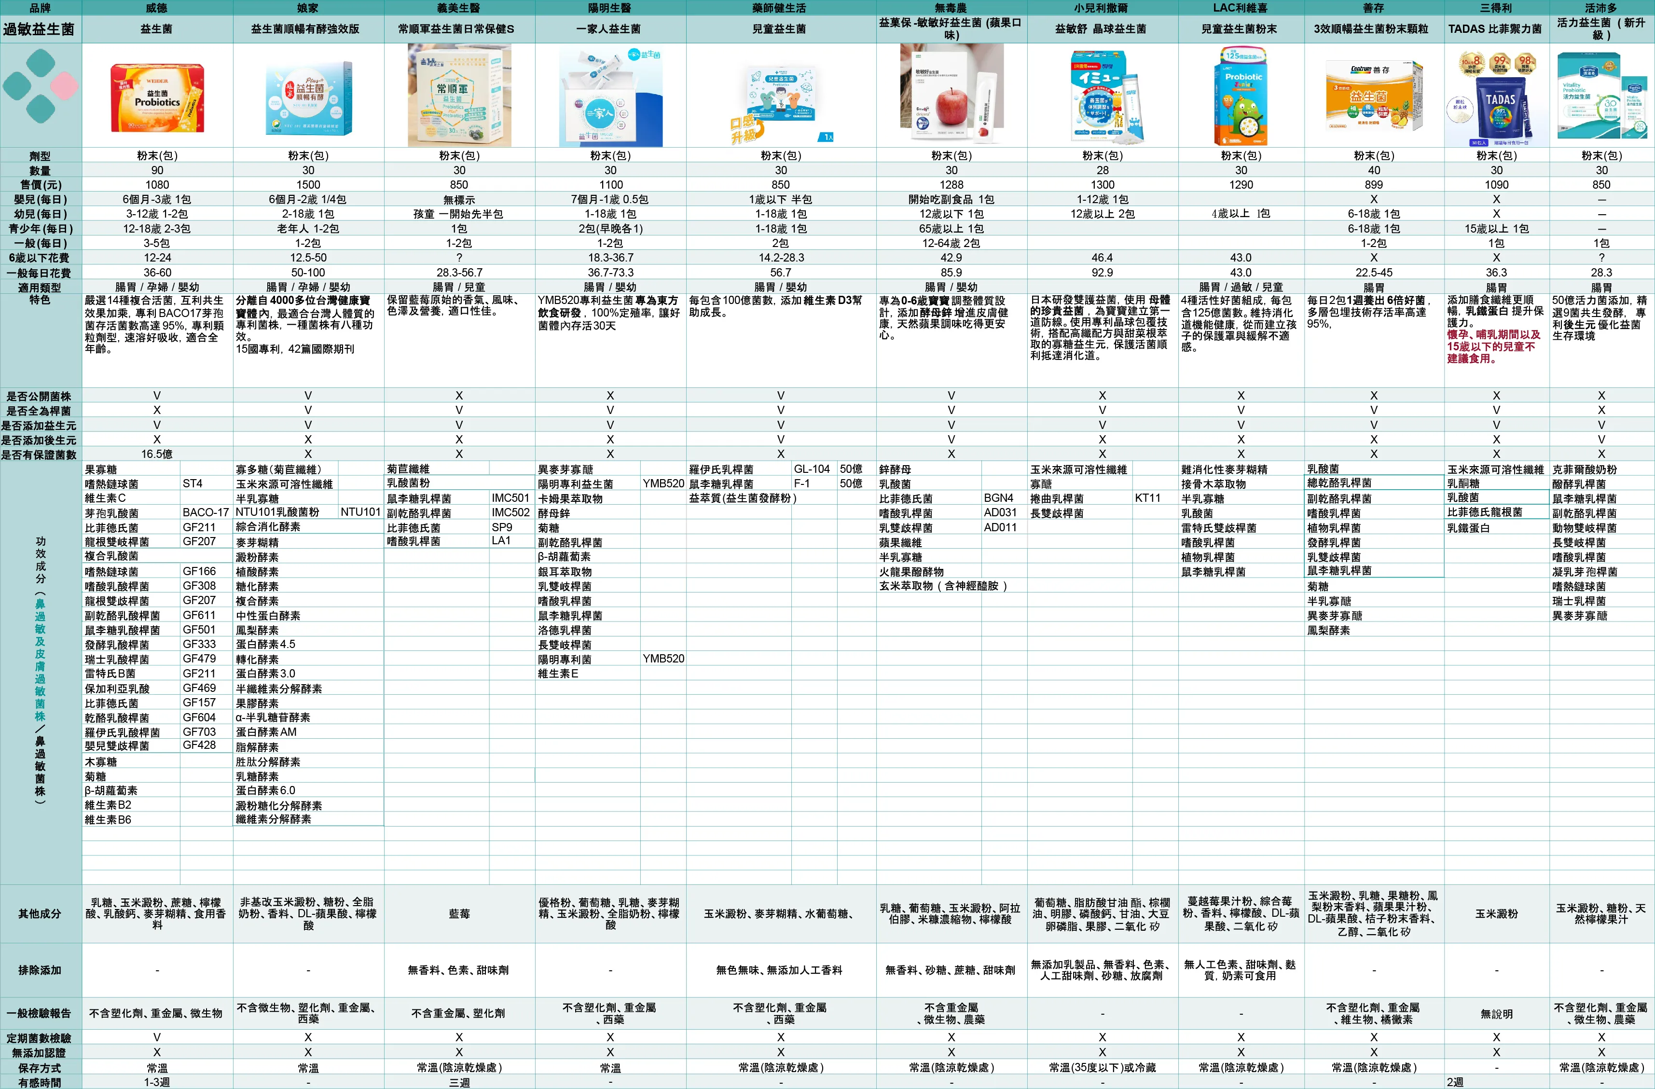Image resolution: width=1655 pixels, height=1089 pixels.
Task: Select the 過敏益生菌 title cell
Action: pos(41,29)
